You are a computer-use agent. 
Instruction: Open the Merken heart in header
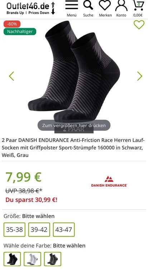pyautogui.click(x=105, y=5)
